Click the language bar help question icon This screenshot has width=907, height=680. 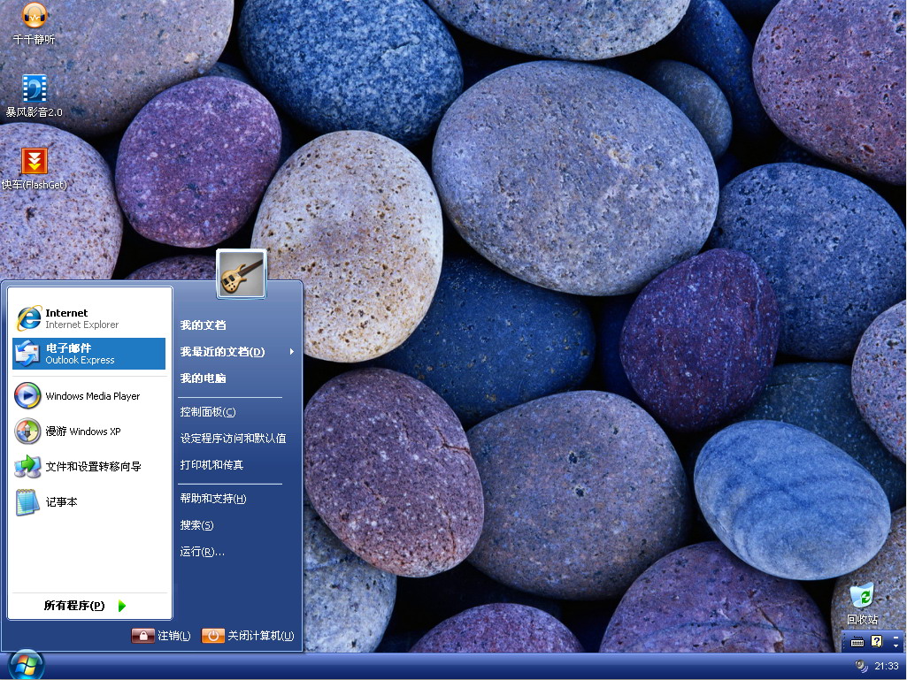click(876, 641)
